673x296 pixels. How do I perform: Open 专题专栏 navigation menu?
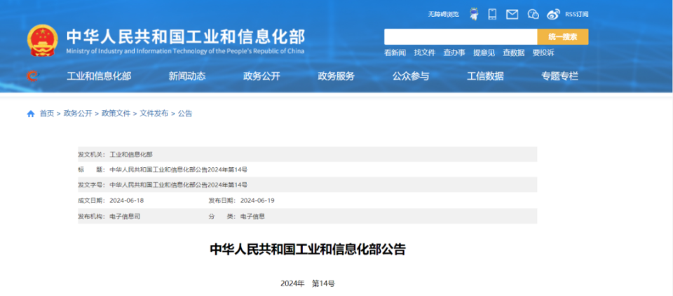coord(559,76)
